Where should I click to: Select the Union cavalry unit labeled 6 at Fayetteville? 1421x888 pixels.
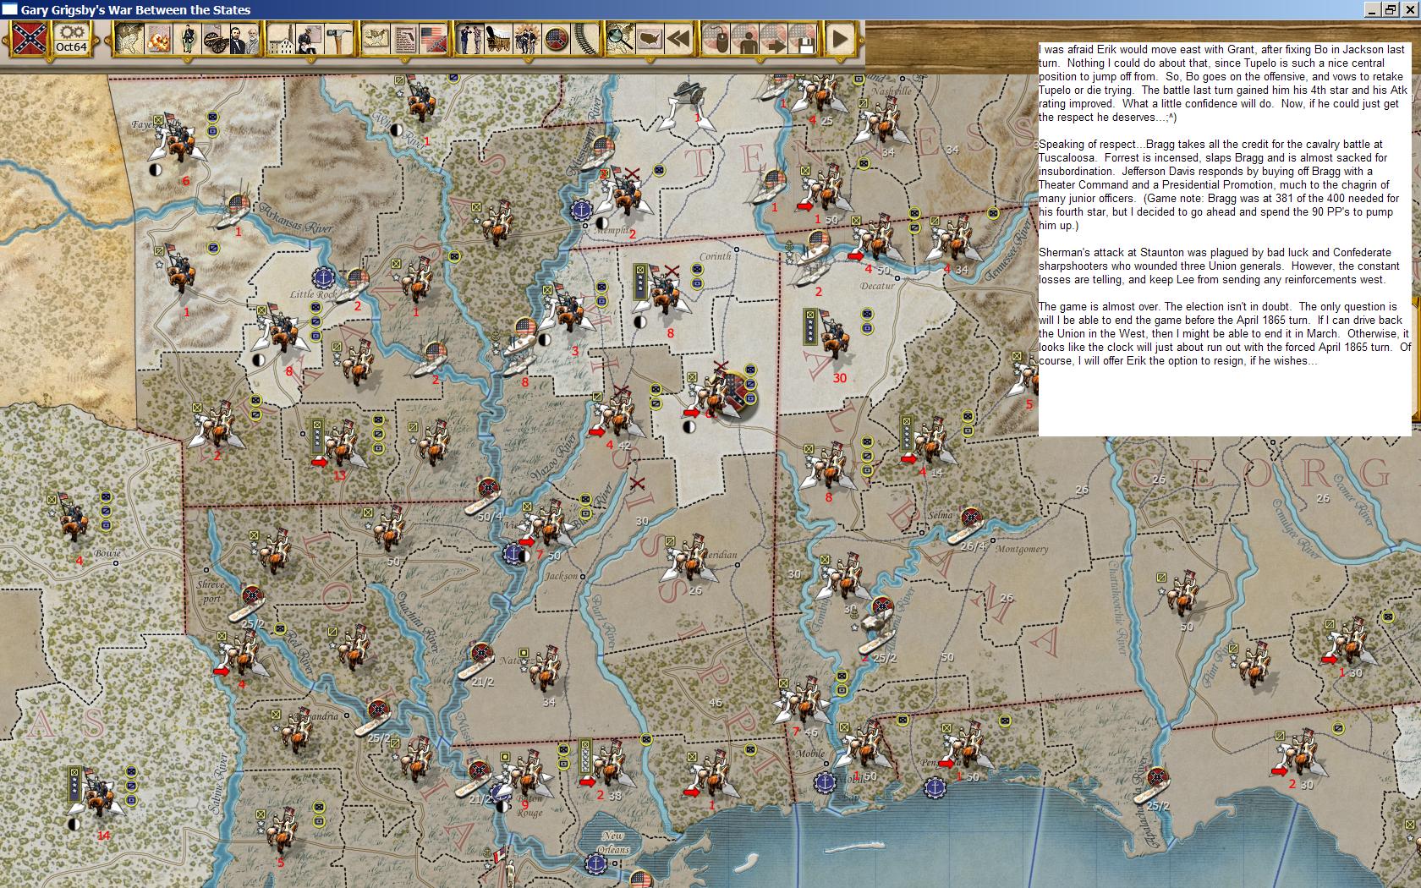click(x=177, y=140)
